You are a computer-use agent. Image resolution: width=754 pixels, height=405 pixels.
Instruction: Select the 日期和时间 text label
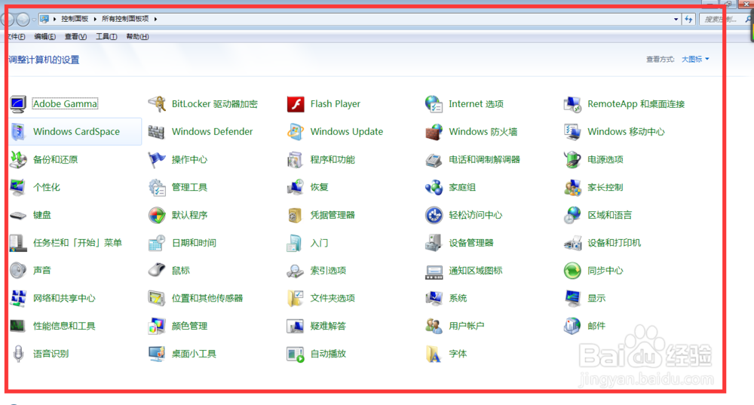click(x=194, y=243)
